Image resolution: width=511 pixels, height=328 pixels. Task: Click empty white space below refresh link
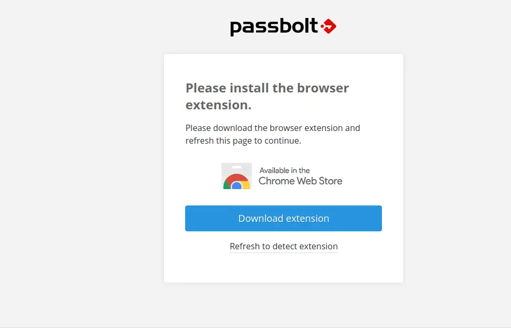pyautogui.click(x=284, y=268)
